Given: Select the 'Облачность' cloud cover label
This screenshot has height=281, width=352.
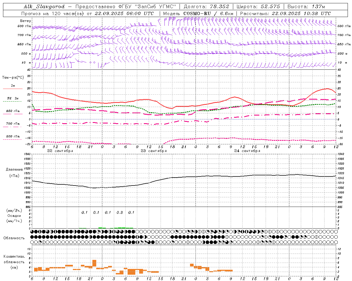Looking at the screenshot, I should 14,238.
